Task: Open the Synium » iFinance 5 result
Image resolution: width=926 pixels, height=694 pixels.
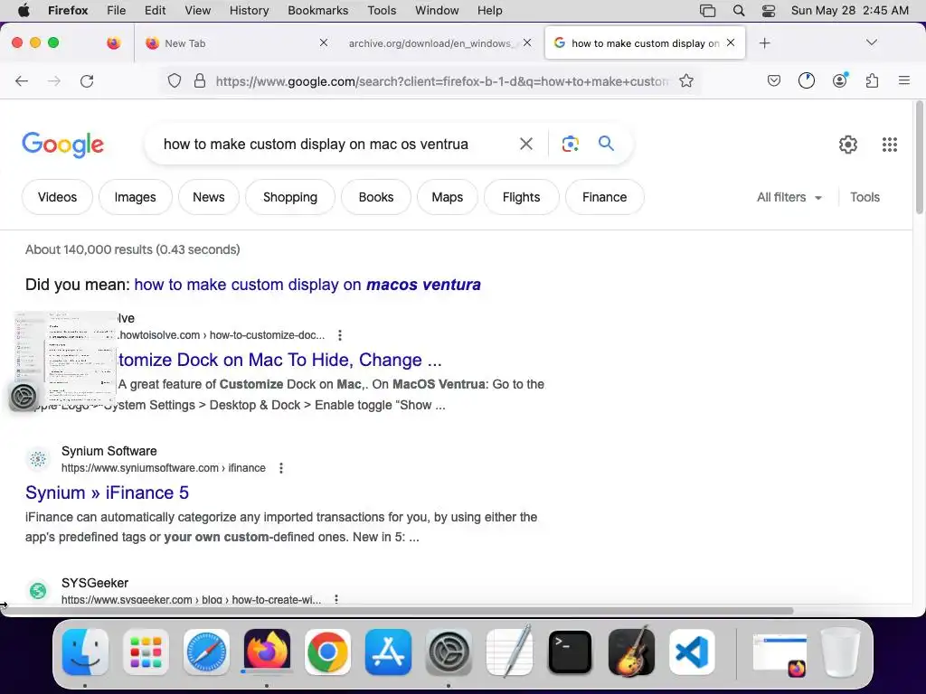Action: [x=107, y=492]
